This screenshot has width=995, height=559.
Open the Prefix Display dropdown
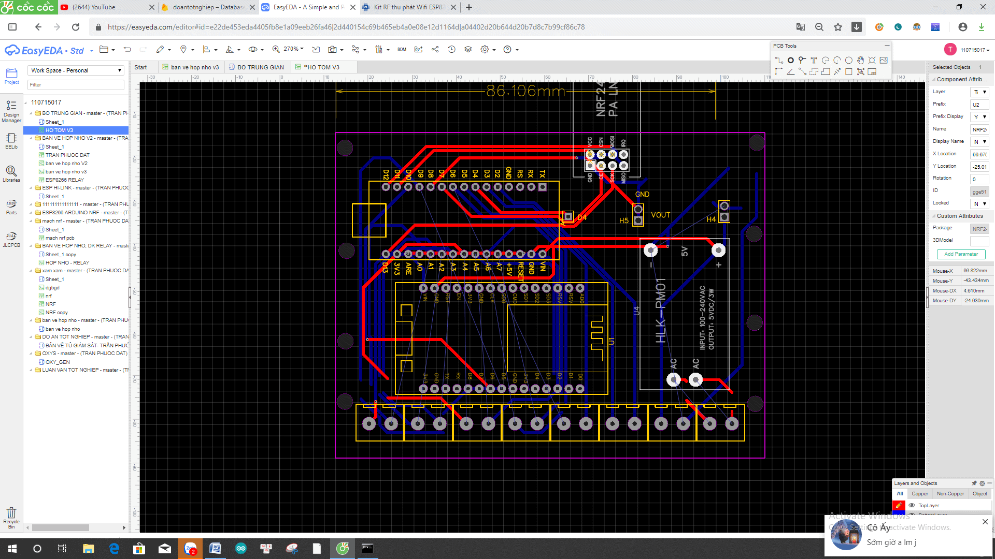click(x=979, y=117)
